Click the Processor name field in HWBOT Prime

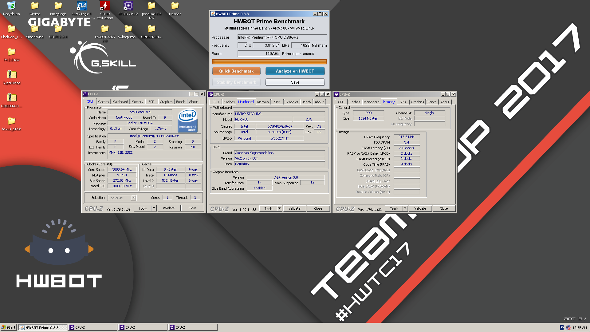point(282,37)
